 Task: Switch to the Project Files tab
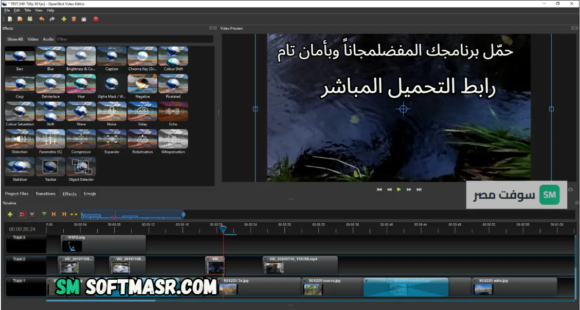16,194
